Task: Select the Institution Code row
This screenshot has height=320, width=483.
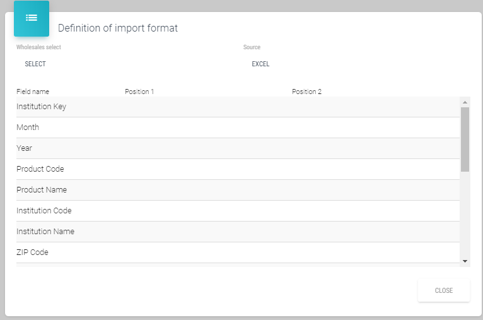Action: [44, 211]
